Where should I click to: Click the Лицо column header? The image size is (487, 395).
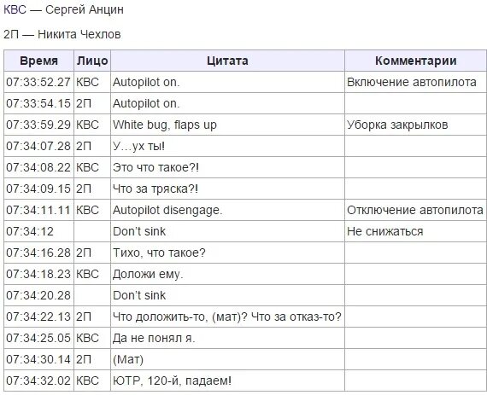point(92,61)
